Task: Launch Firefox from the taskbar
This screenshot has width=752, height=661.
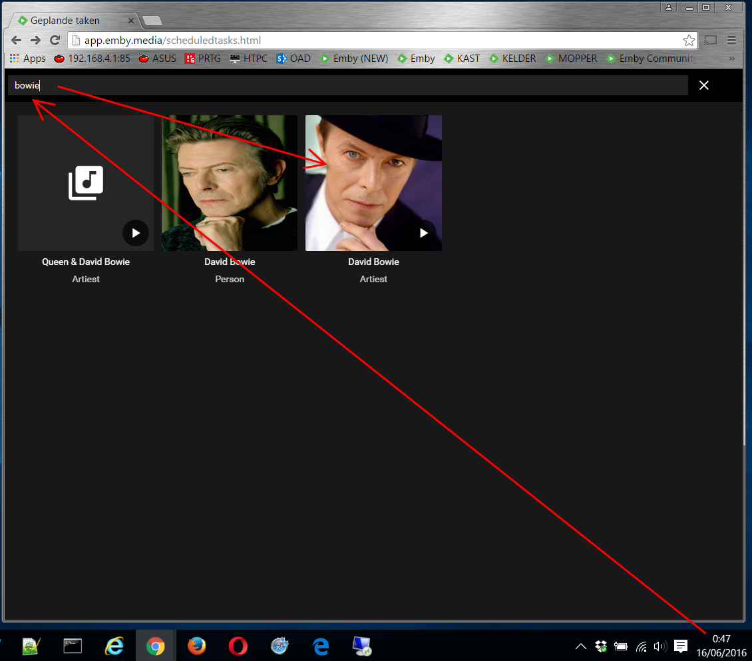Action: tap(196, 646)
